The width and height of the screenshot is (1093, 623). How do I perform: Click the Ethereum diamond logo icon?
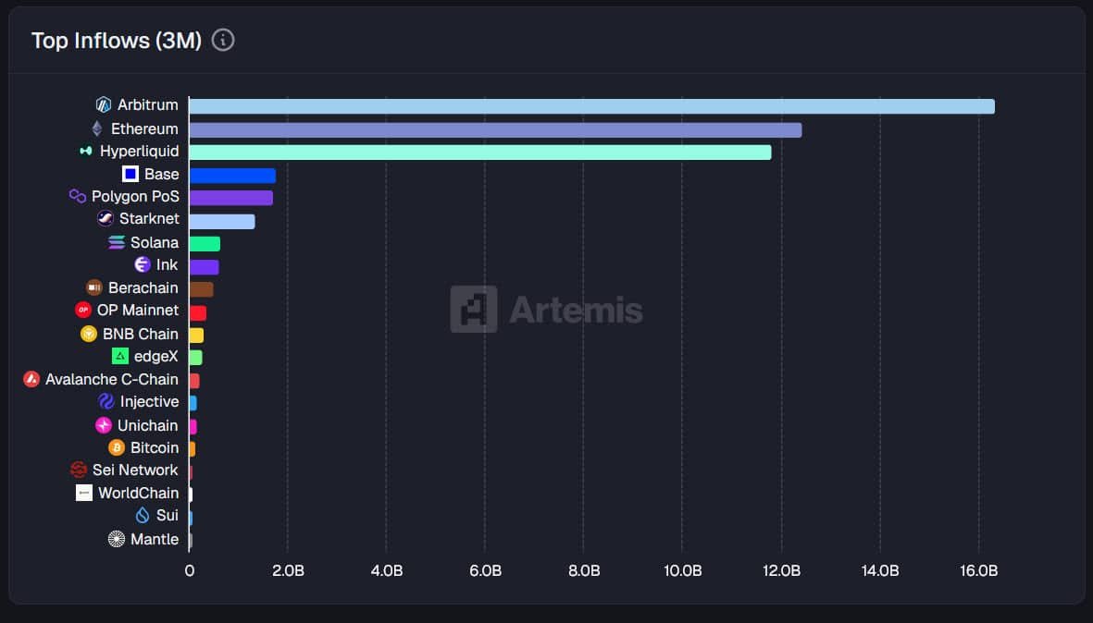pos(97,128)
